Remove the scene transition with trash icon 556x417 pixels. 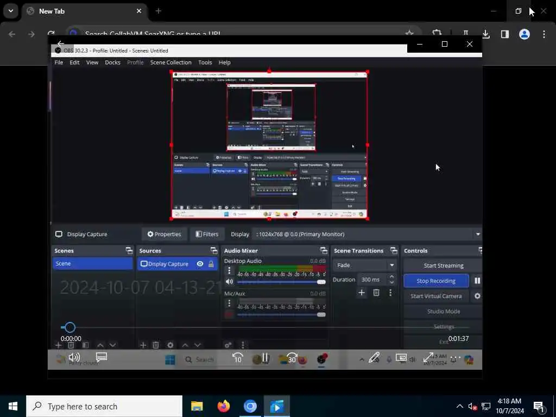[x=376, y=293]
